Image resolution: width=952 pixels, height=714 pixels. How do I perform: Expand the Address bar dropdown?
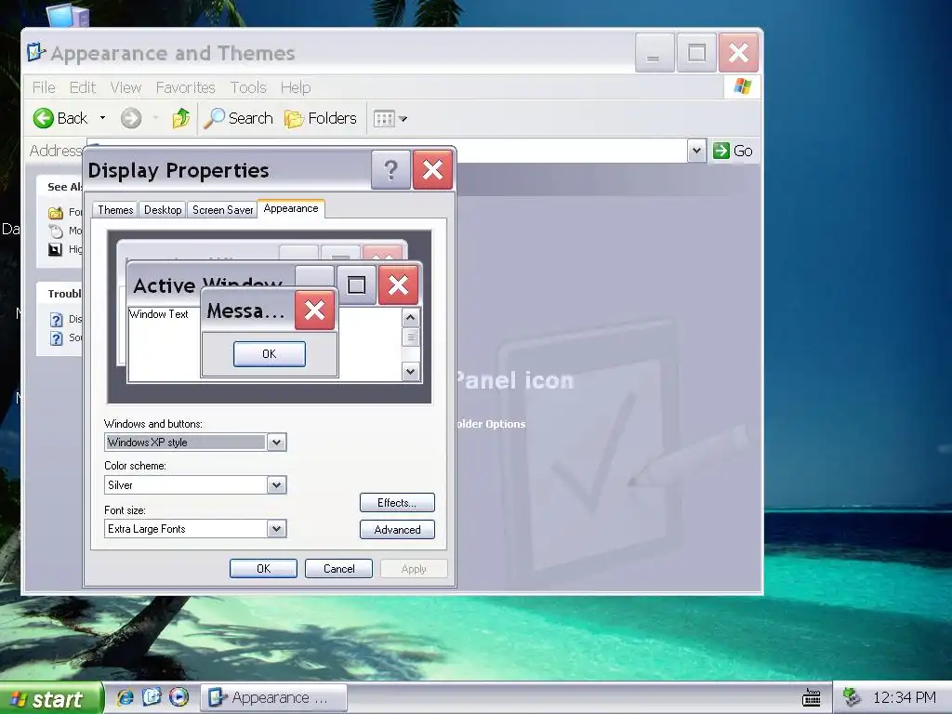[696, 151]
